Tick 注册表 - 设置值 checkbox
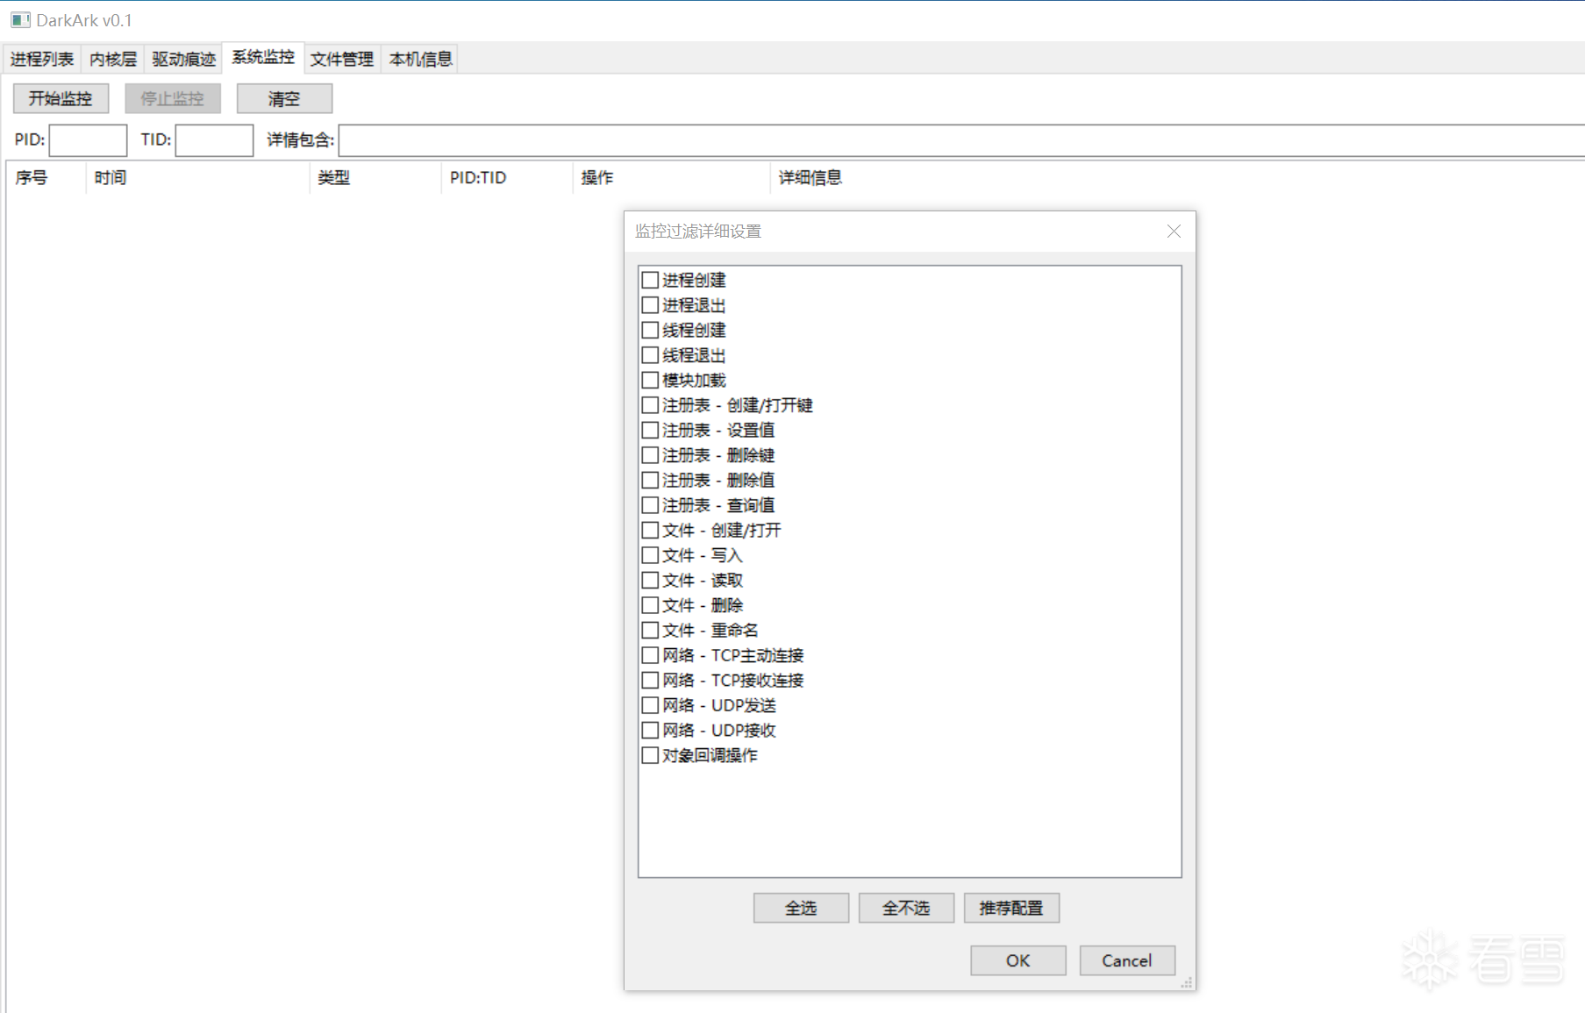Image resolution: width=1585 pixels, height=1013 pixels. [x=650, y=431]
